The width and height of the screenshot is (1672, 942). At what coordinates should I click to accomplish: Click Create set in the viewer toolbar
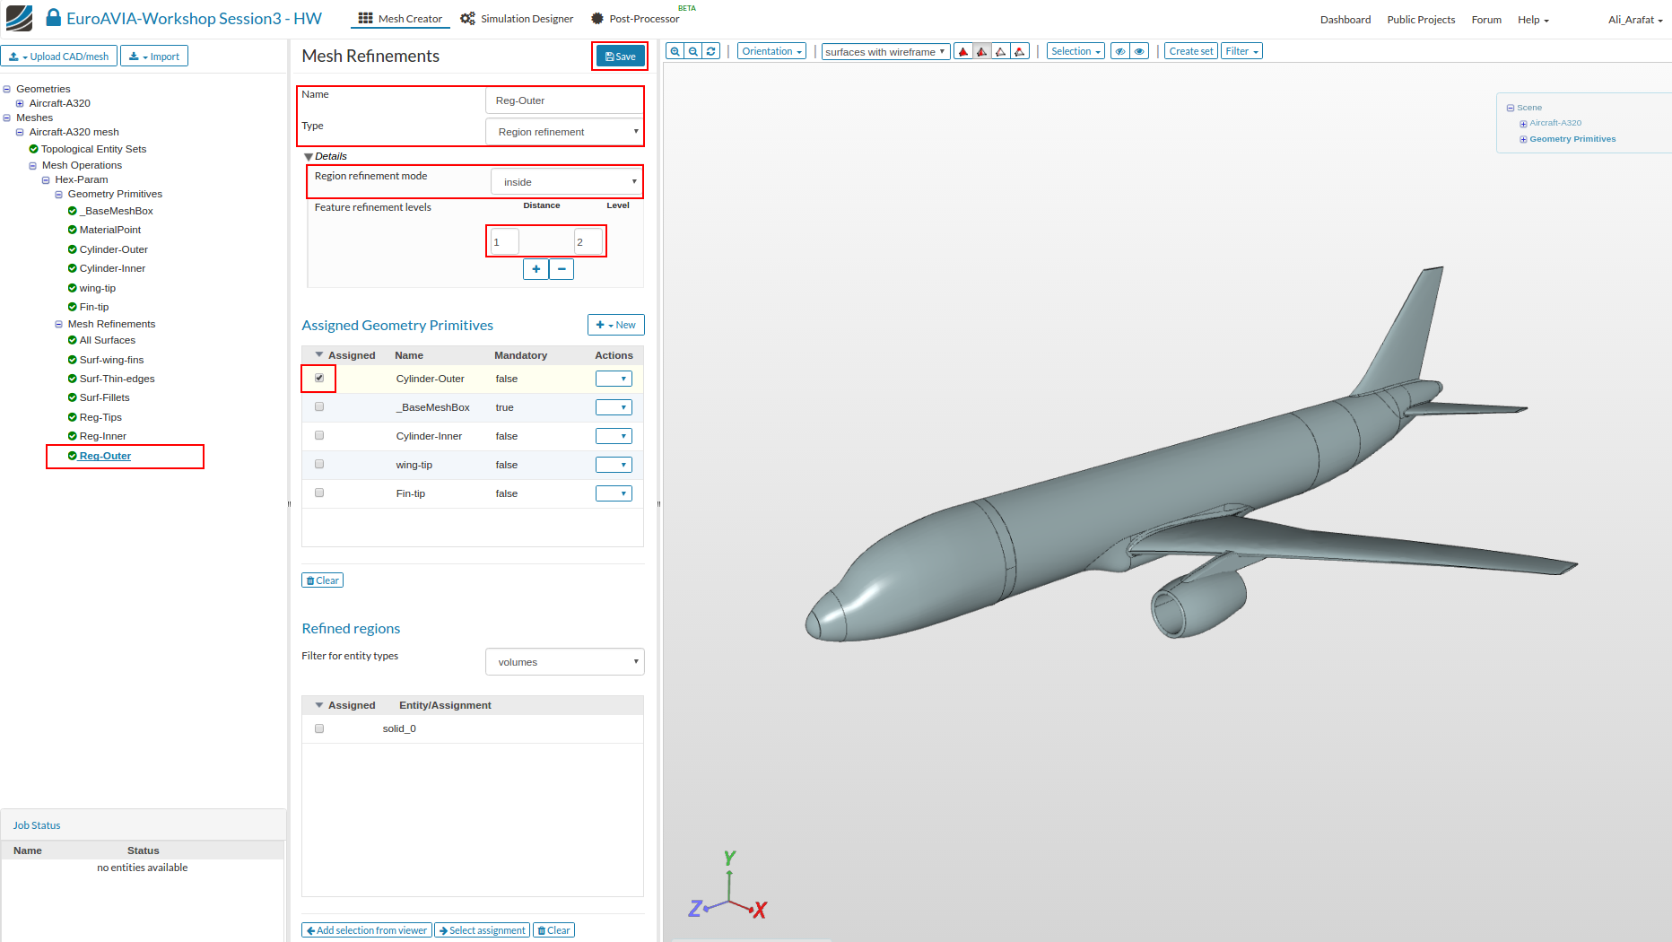(x=1191, y=51)
